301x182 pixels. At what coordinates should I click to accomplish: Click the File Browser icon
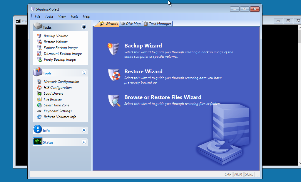click(x=39, y=99)
